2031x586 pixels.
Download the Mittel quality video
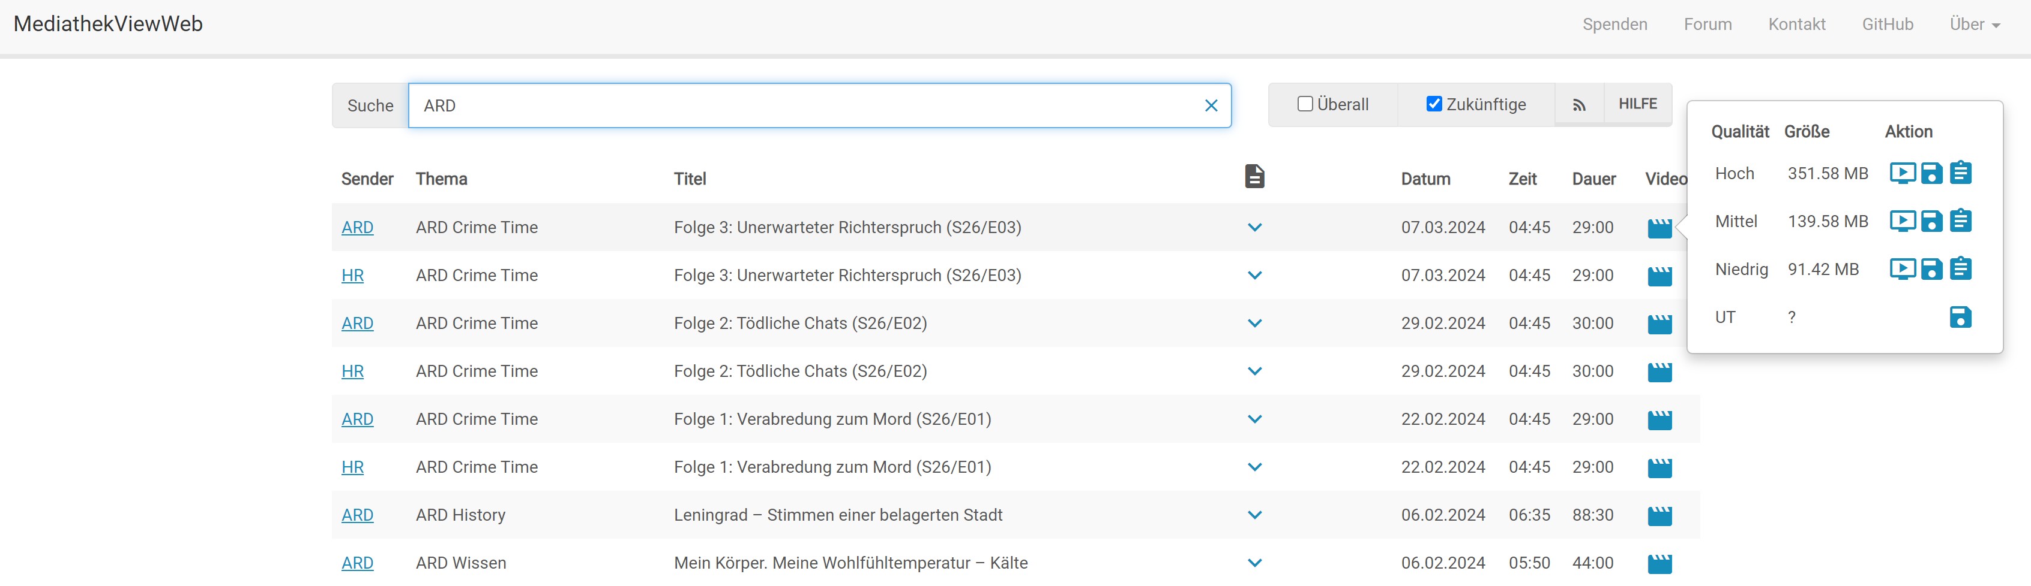pos(1931,221)
